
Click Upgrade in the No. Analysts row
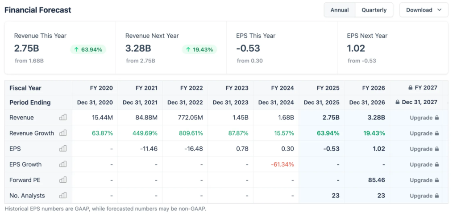click(x=421, y=196)
